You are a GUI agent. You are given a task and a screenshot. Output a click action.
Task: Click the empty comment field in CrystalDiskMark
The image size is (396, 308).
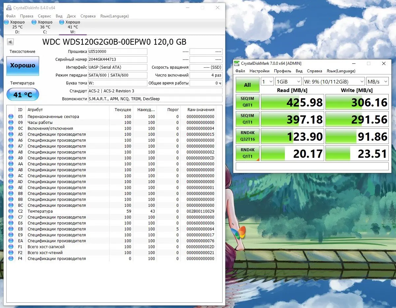coord(312,166)
